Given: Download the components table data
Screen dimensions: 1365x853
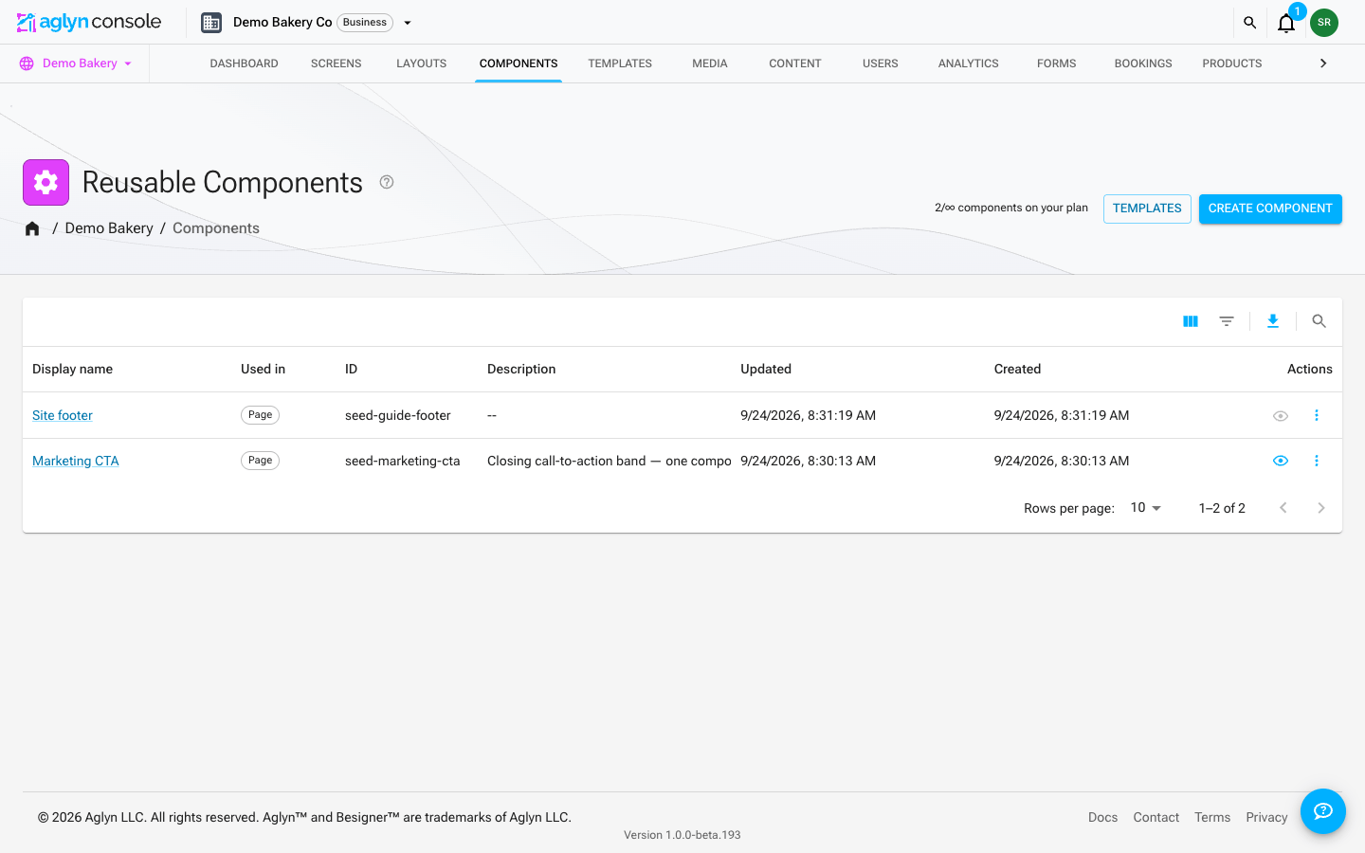Looking at the screenshot, I should click(1273, 321).
